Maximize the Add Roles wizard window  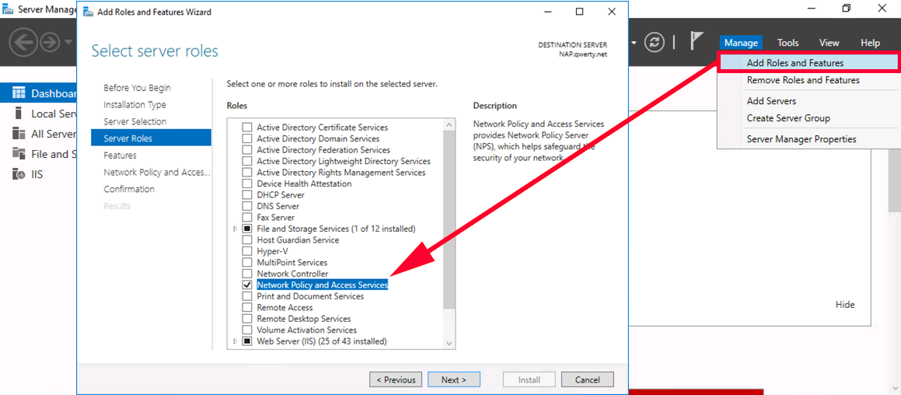(580, 12)
